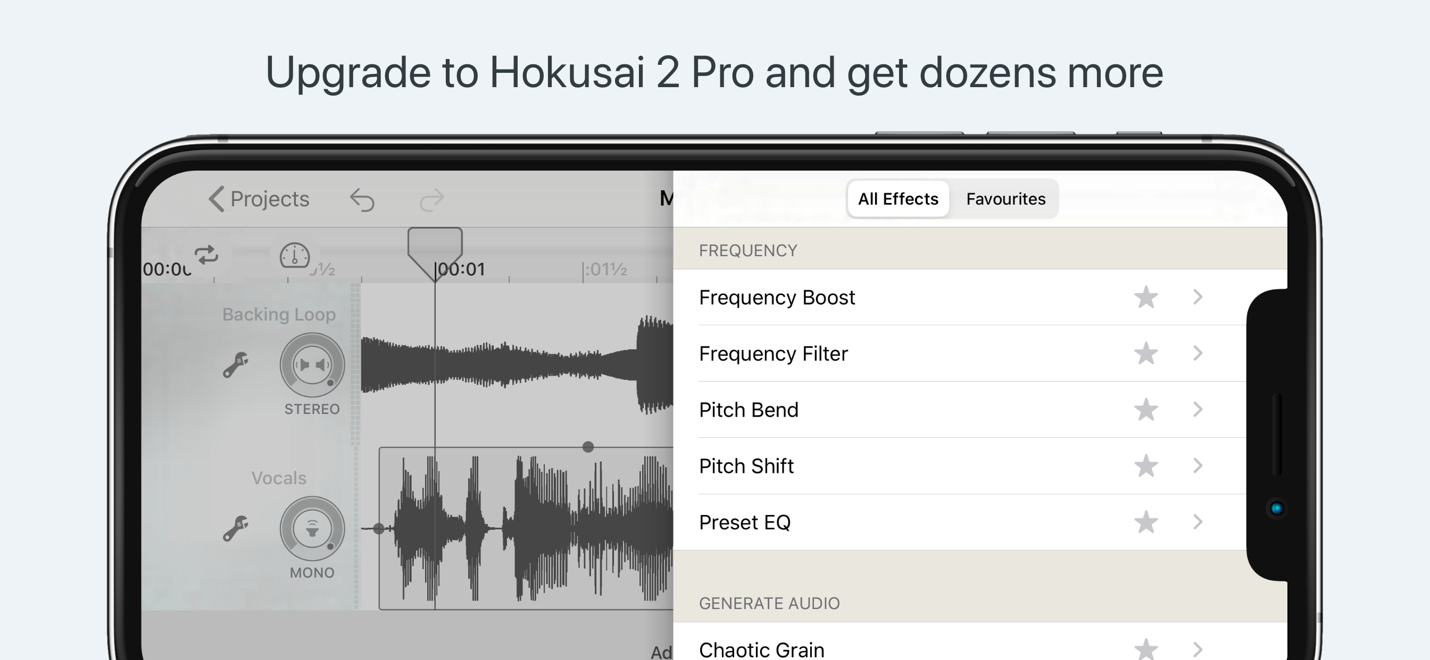The width and height of the screenshot is (1430, 660).
Task: Click the undo arrow icon
Action: (x=362, y=200)
